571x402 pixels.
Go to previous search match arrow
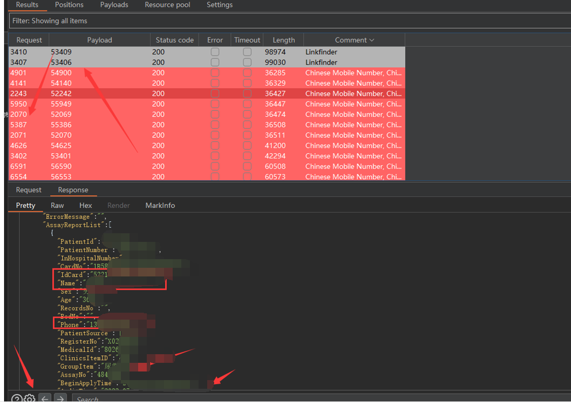(x=45, y=399)
